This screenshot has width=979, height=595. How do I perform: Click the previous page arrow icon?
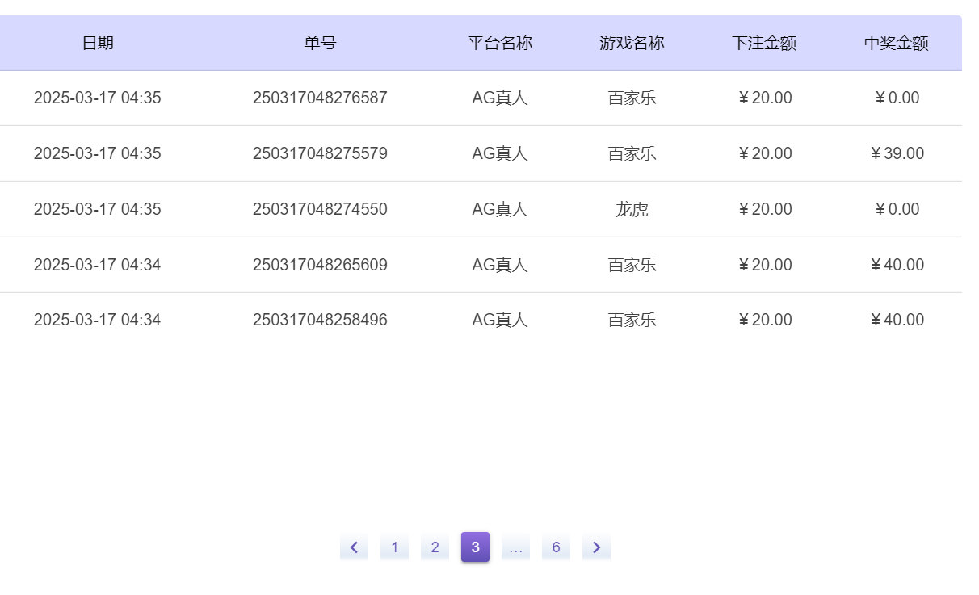pyautogui.click(x=354, y=547)
